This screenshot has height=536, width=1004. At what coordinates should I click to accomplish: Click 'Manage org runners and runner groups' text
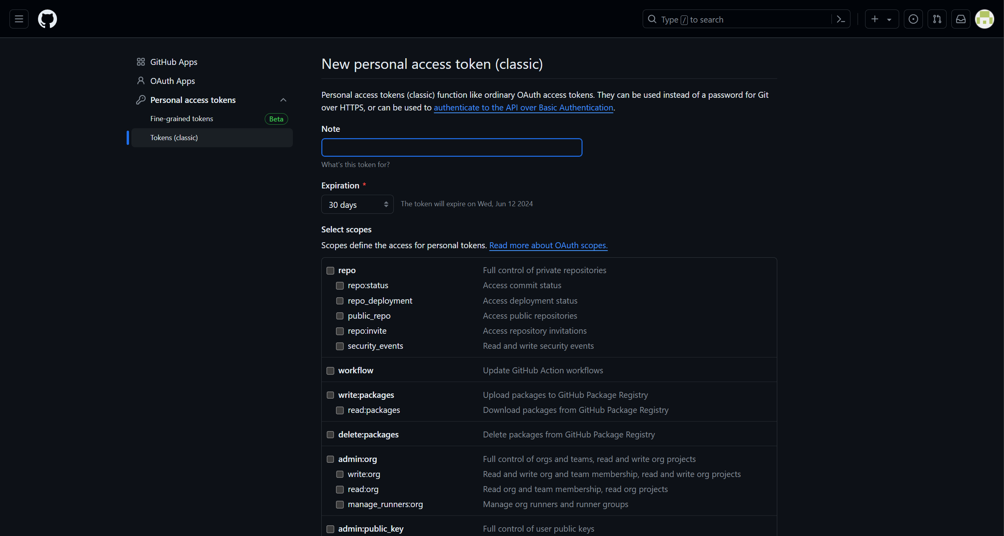click(x=556, y=504)
